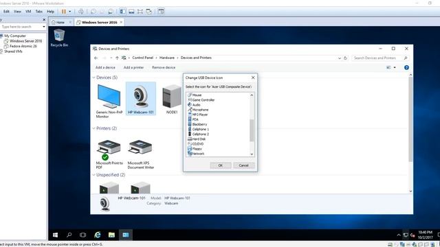Viewport: 440px width, 247px height.
Task: Click the blue help icon
Action: tap(406, 67)
